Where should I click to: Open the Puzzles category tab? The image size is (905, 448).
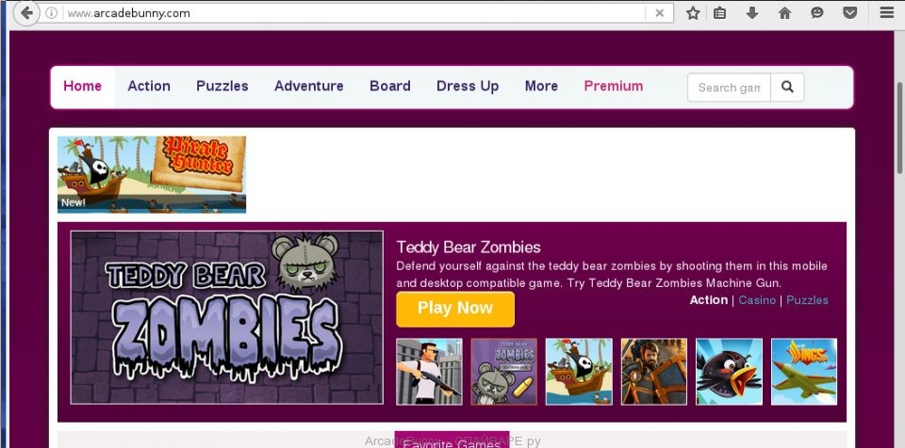pyautogui.click(x=222, y=86)
